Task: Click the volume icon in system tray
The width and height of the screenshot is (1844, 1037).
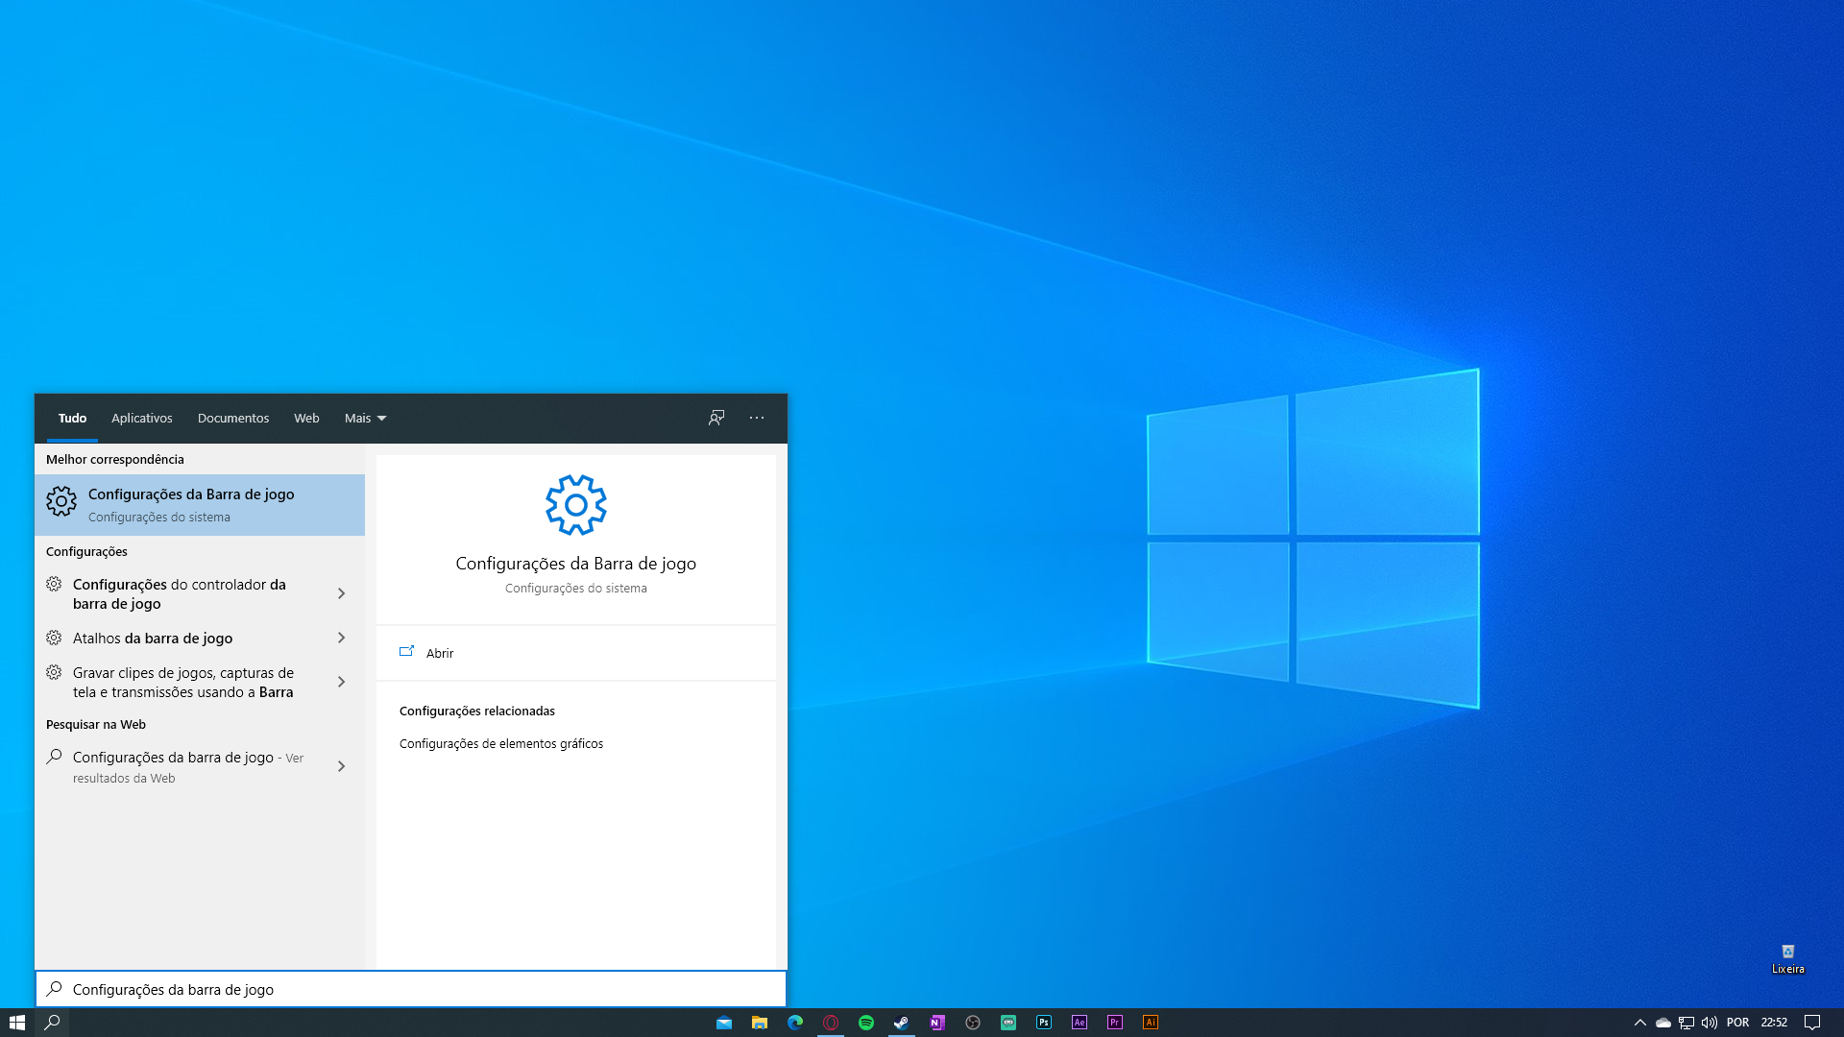Action: [1710, 1023]
